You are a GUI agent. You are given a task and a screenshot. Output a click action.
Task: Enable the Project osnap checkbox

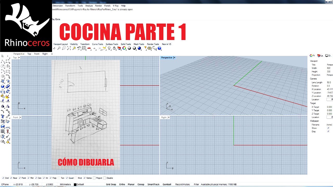94,178
